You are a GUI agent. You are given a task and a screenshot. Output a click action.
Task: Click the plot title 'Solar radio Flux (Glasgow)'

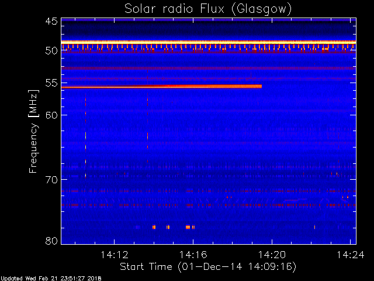[x=208, y=9]
